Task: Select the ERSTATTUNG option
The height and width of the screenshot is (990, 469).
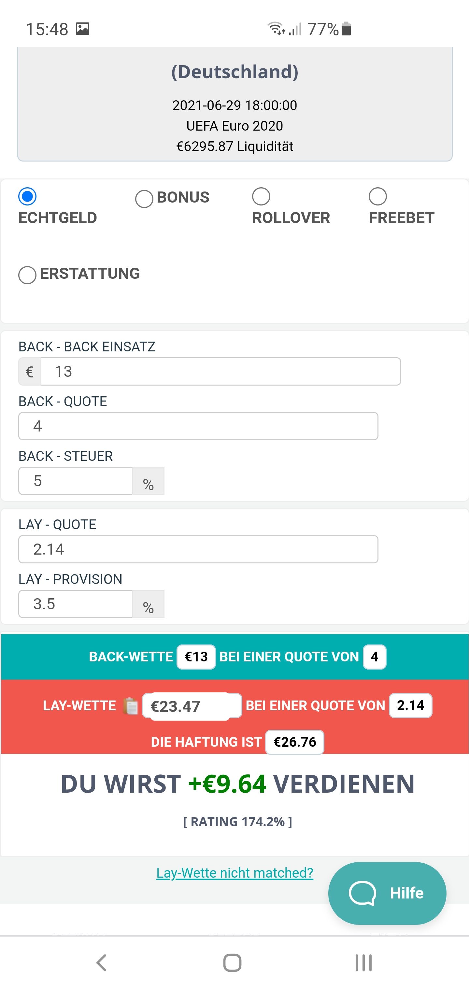Action: 27,275
